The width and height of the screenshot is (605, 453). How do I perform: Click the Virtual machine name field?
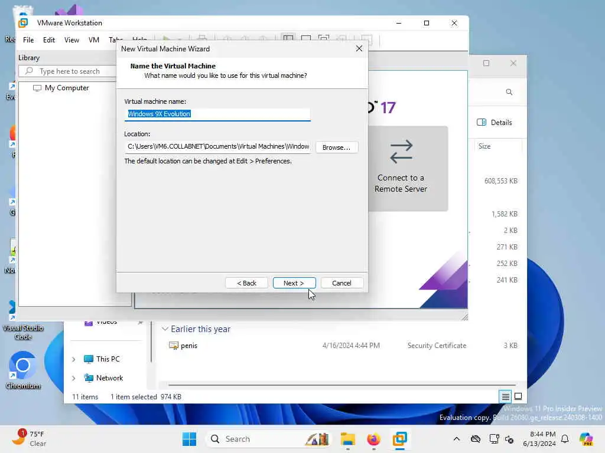click(x=217, y=114)
